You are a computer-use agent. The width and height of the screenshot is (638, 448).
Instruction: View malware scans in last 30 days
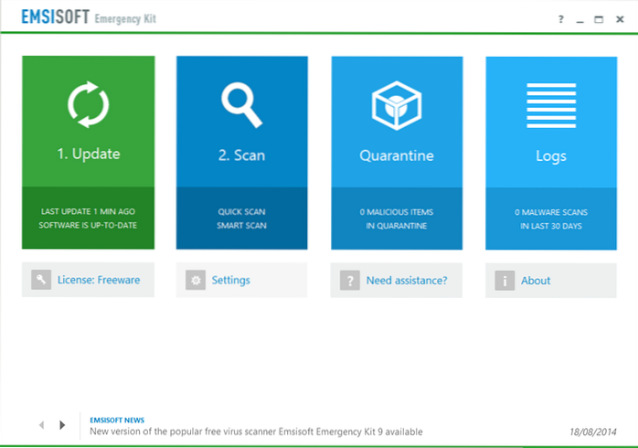coord(550,218)
